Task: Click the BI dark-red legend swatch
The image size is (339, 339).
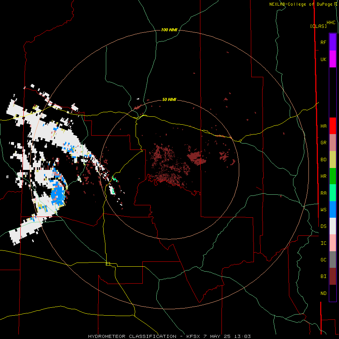Action: 333,276
